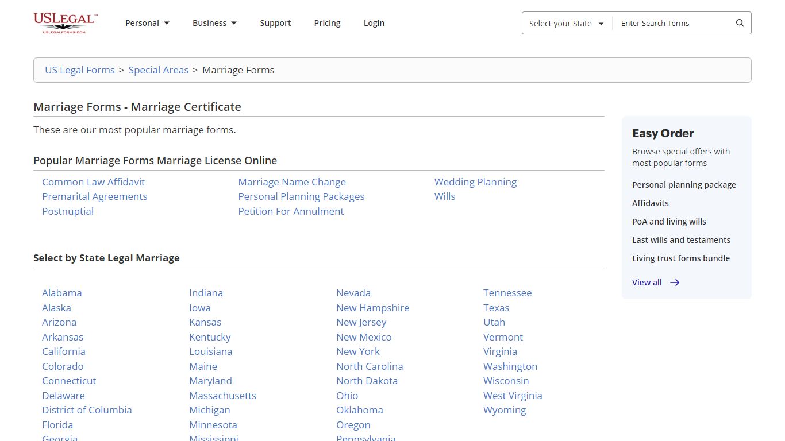785x441 pixels.
Task: Choose Kentucky from state list
Action: [x=210, y=337]
